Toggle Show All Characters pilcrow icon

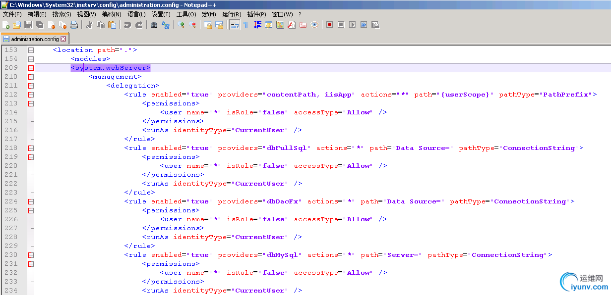click(x=245, y=25)
